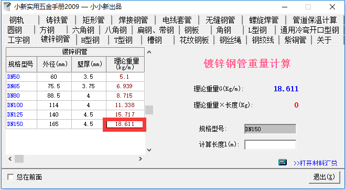Click the horizontal scroll right arrow
The height and width of the screenshot is (190, 346).
tap(140, 159)
